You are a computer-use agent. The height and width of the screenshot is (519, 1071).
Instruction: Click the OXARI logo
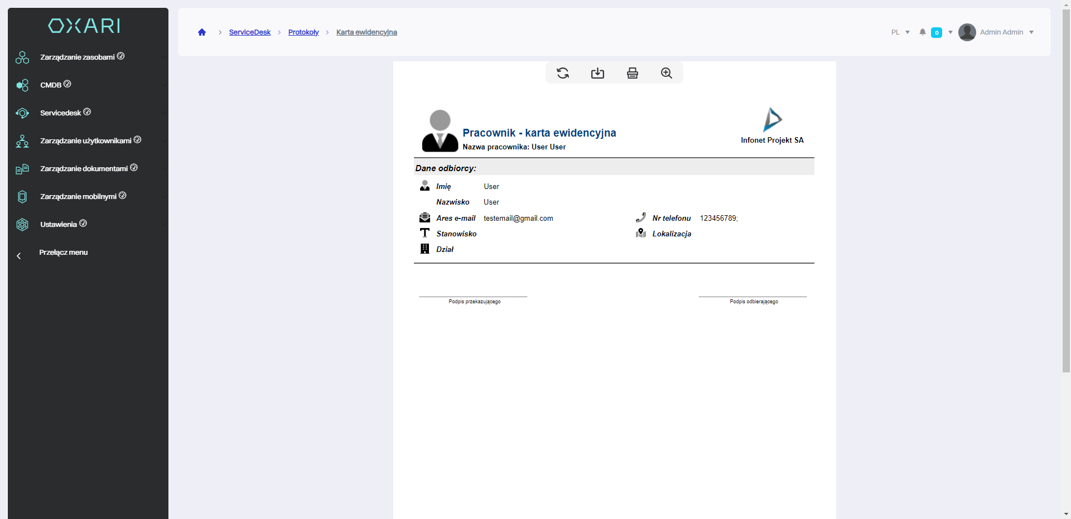(x=84, y=26)
